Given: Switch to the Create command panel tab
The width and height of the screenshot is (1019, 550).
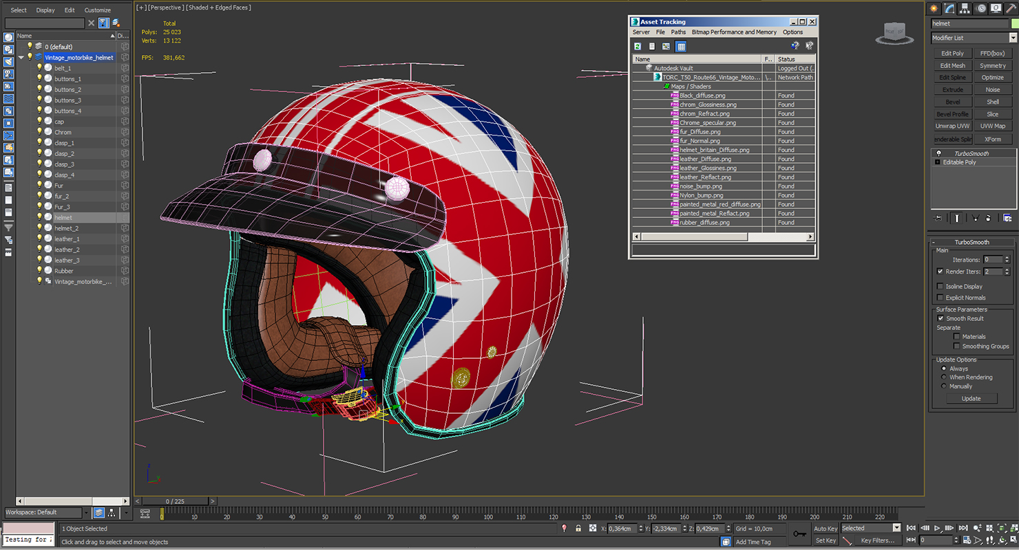Looking at the screenshot, I should (x=934, y=8).
